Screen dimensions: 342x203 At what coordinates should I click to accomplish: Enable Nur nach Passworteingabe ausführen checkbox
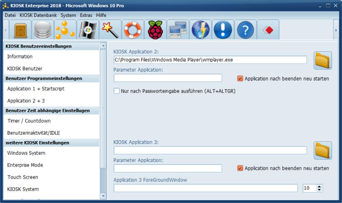(116, 91)
